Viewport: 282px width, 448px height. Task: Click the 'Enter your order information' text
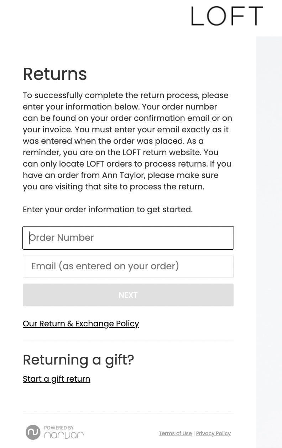coord(108,209)
